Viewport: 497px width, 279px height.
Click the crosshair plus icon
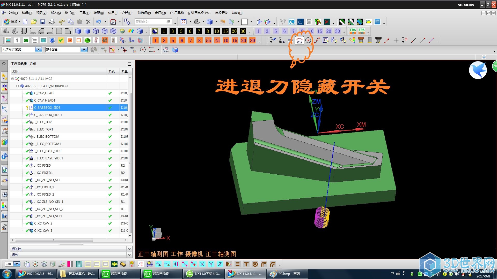click(x=396, y=40)
